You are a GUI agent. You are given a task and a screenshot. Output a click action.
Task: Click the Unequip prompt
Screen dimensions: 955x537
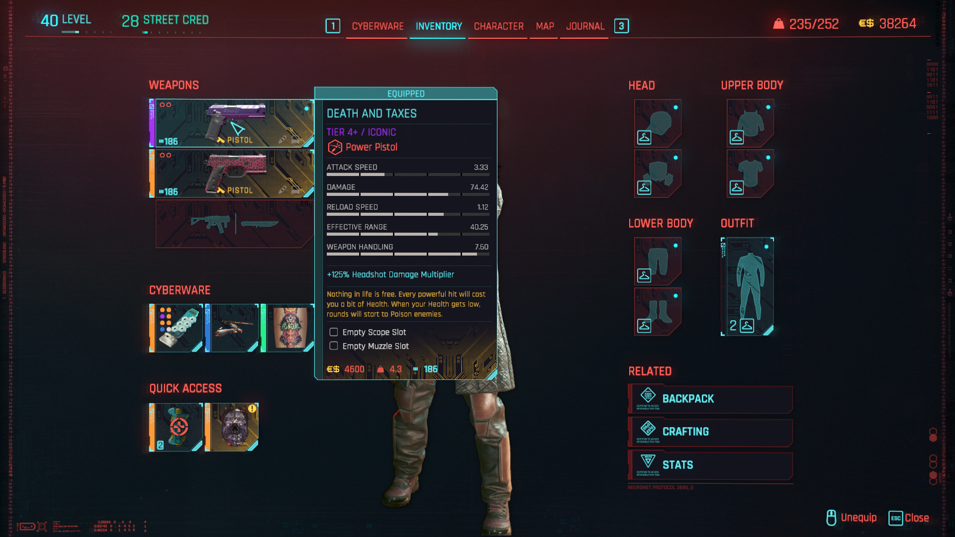click(x=852, y=518)
